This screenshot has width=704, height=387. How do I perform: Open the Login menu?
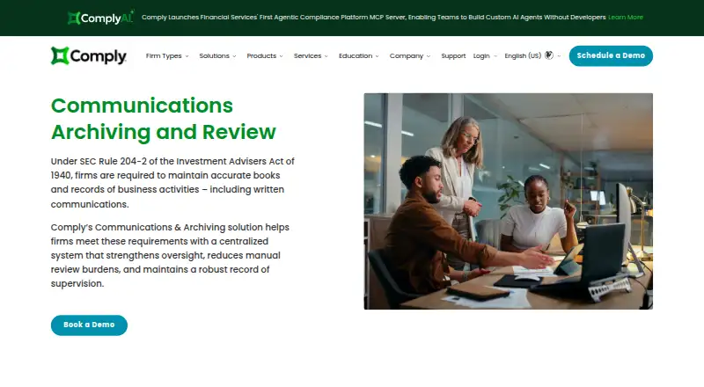point(481,56)
